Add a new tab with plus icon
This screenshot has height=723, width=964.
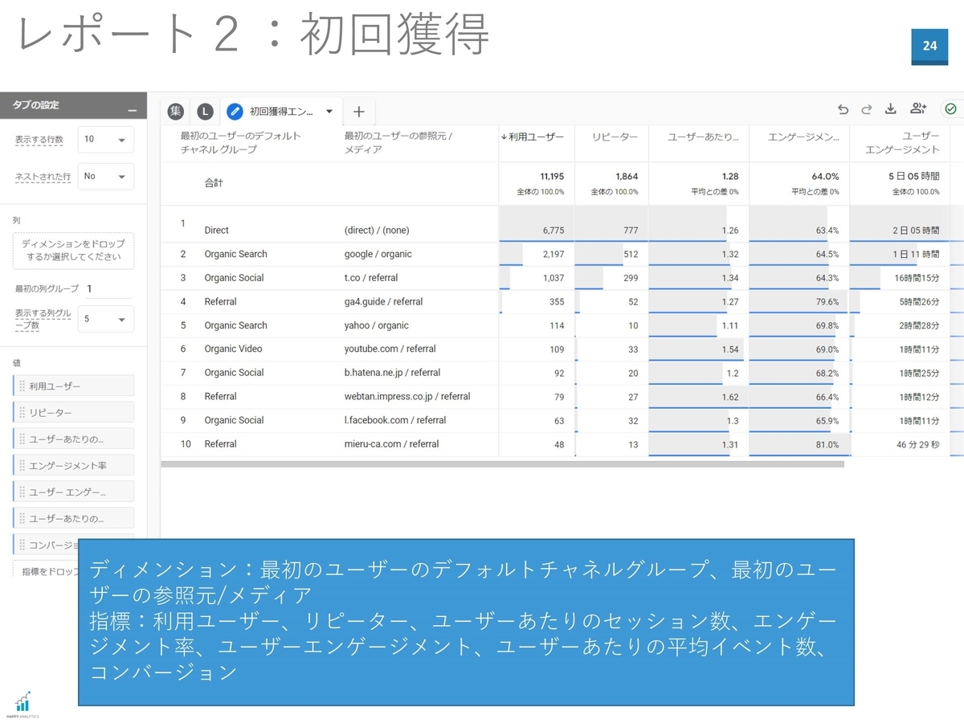click(359, 112)
